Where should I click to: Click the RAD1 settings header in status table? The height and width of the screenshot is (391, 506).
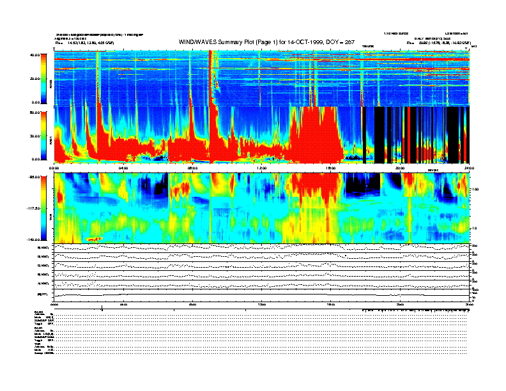click(x=39, y=328)
